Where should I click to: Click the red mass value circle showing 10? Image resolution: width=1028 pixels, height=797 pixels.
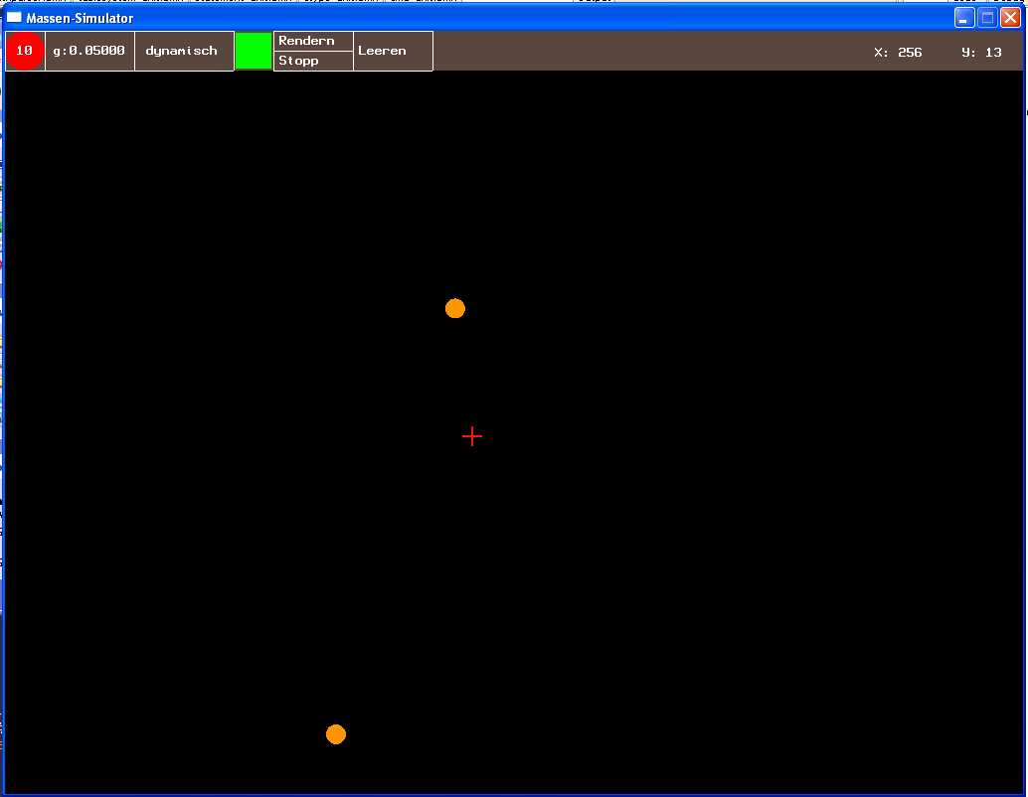coord(25,51)
